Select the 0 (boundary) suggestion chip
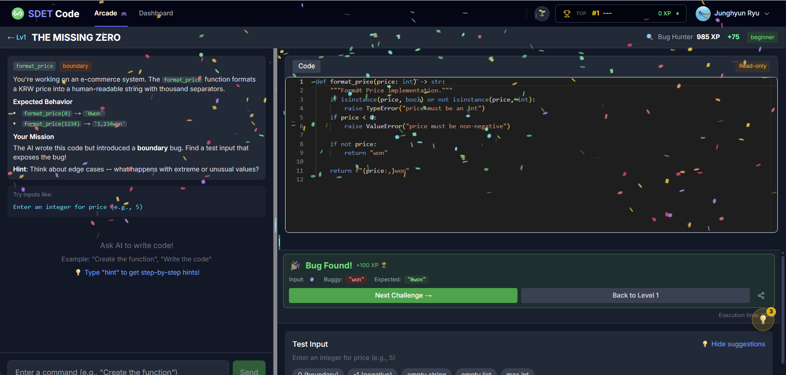786x375 pixels. (x=318, y=373)
